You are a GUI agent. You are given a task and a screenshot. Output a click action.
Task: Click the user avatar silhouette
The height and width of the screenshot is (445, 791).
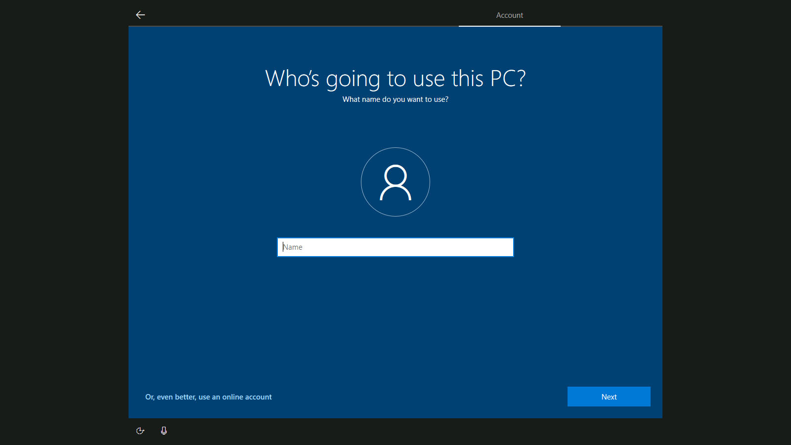click(395, 182)
